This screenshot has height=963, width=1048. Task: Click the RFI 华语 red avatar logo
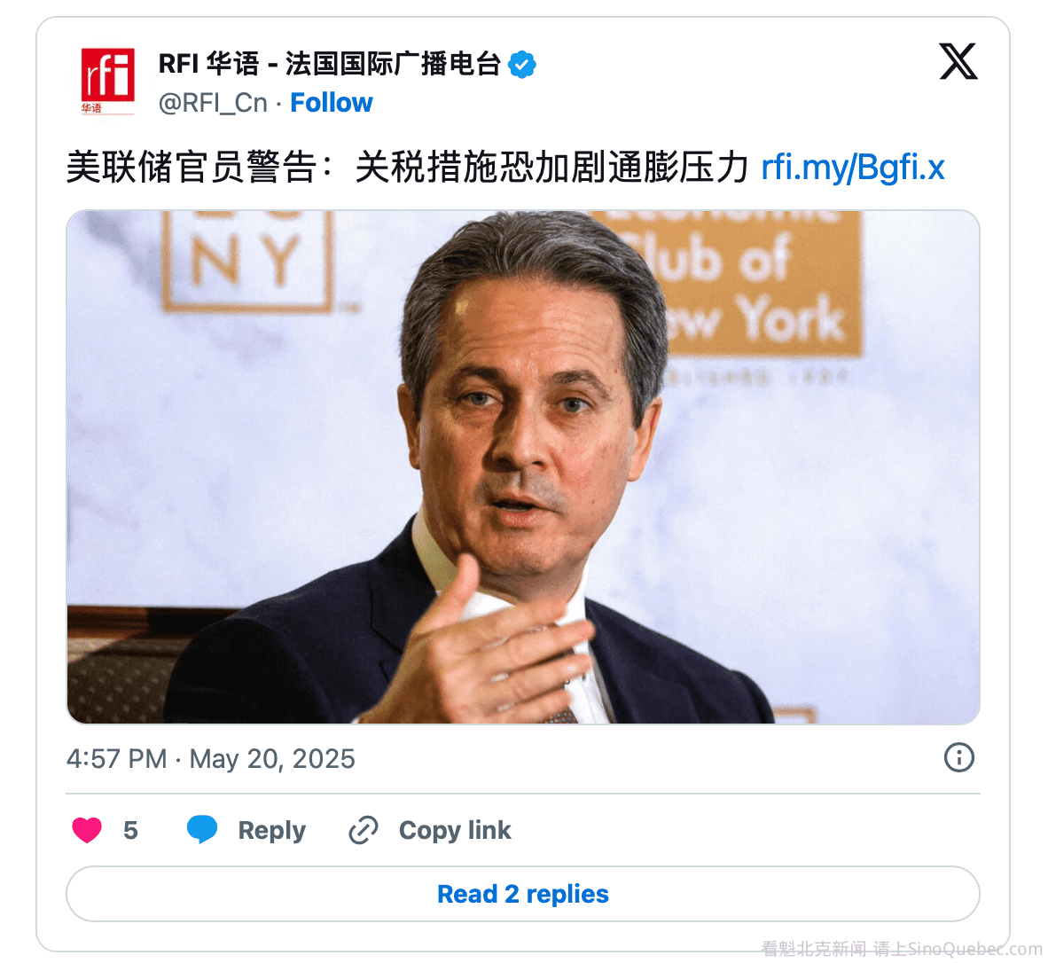pyautogui.click(x=107, y=82)
